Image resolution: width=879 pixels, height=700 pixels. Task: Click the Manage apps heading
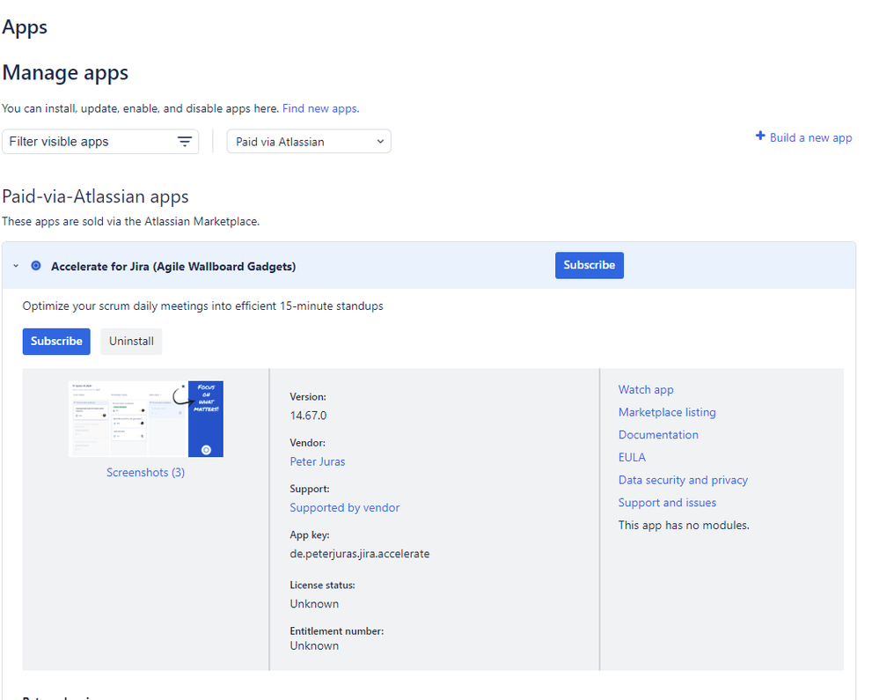(66, 73)
